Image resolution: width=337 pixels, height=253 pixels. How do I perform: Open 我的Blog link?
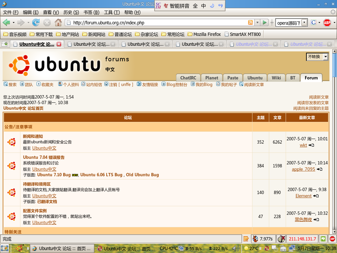point(202,84)
